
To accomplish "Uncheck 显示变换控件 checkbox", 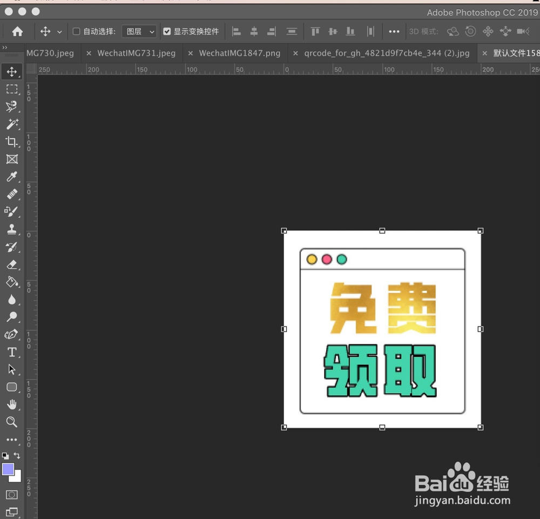I will click(x=167, y=31).
